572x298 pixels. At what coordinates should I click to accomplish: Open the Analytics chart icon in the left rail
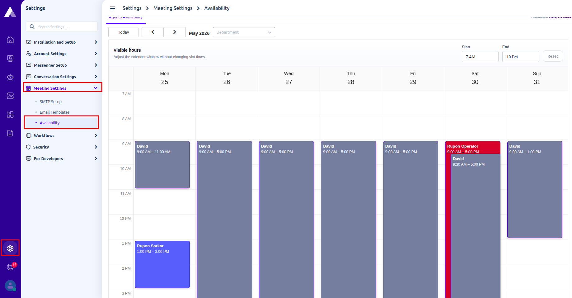click(x=10, y=96)
